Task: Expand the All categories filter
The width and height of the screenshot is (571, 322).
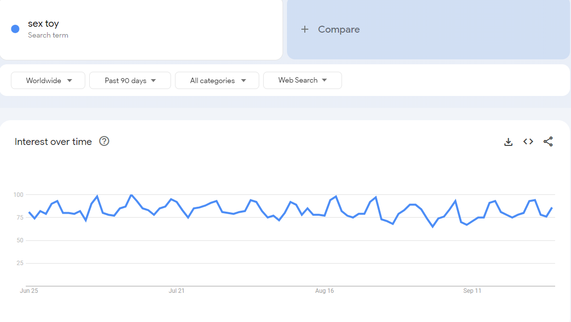Action: point(217,81)
